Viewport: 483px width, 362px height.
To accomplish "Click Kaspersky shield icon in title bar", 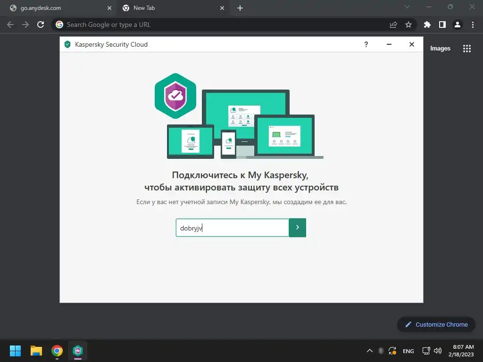I will coord(67,44).
